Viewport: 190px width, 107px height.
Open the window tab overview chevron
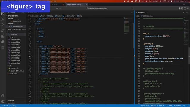[184, 5]
